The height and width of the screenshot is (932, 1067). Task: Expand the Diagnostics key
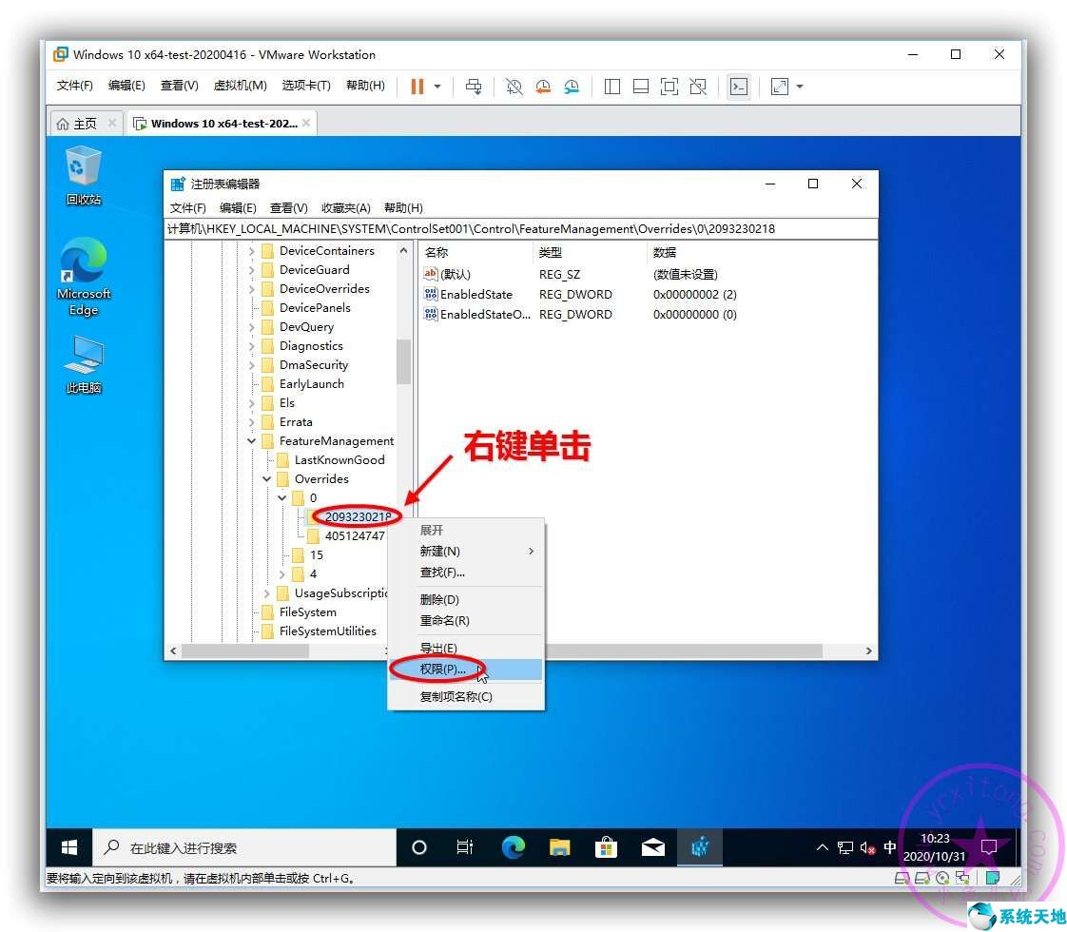pos(251,345)
